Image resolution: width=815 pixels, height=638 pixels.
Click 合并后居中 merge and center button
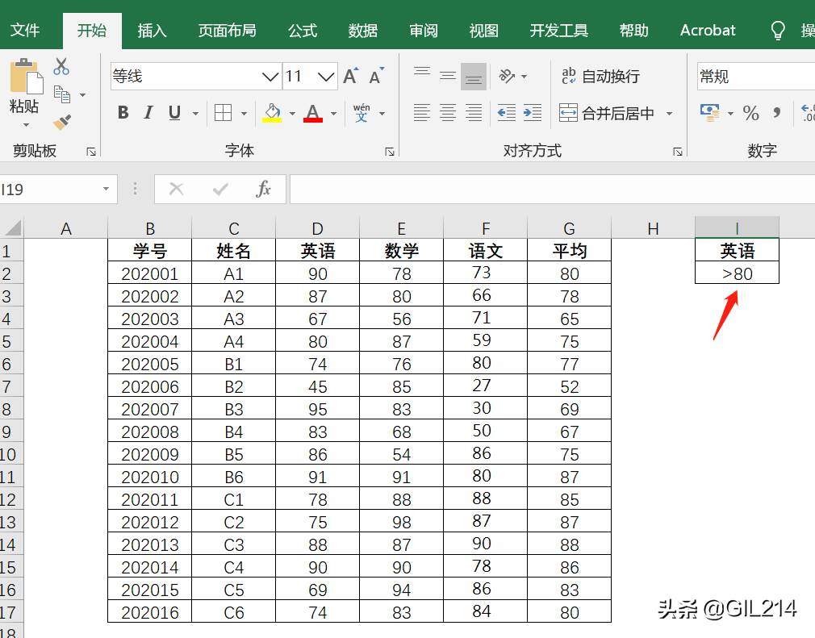[x=607, y=112]
